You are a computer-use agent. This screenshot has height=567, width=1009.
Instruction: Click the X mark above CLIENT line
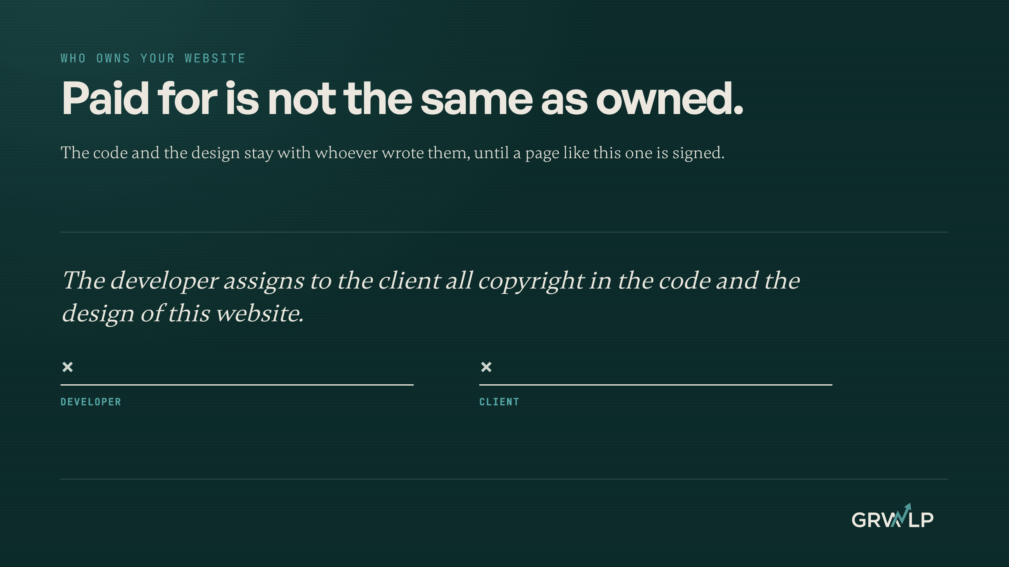tap(486, 367)
